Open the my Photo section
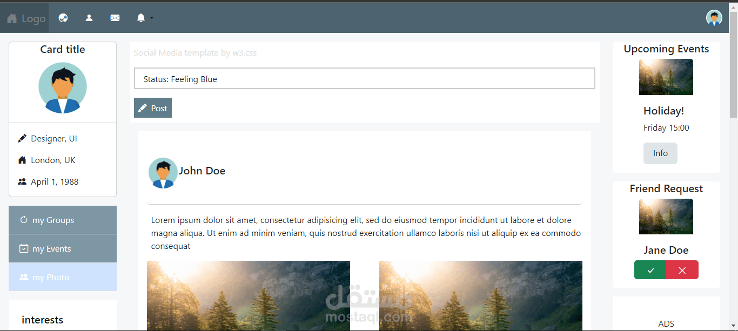 tap(63, 277)
